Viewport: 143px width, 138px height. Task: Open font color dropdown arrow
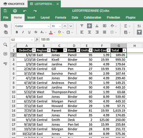[x=55, y=33]
